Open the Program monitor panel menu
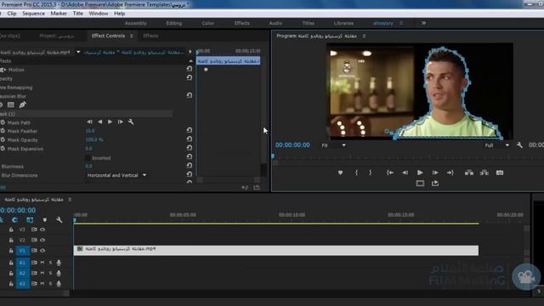Screen dimensions: 544x306 [364, 36]
